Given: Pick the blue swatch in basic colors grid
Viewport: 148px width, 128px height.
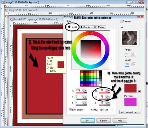Looking at the screenshot, I should tap(82, 82).
